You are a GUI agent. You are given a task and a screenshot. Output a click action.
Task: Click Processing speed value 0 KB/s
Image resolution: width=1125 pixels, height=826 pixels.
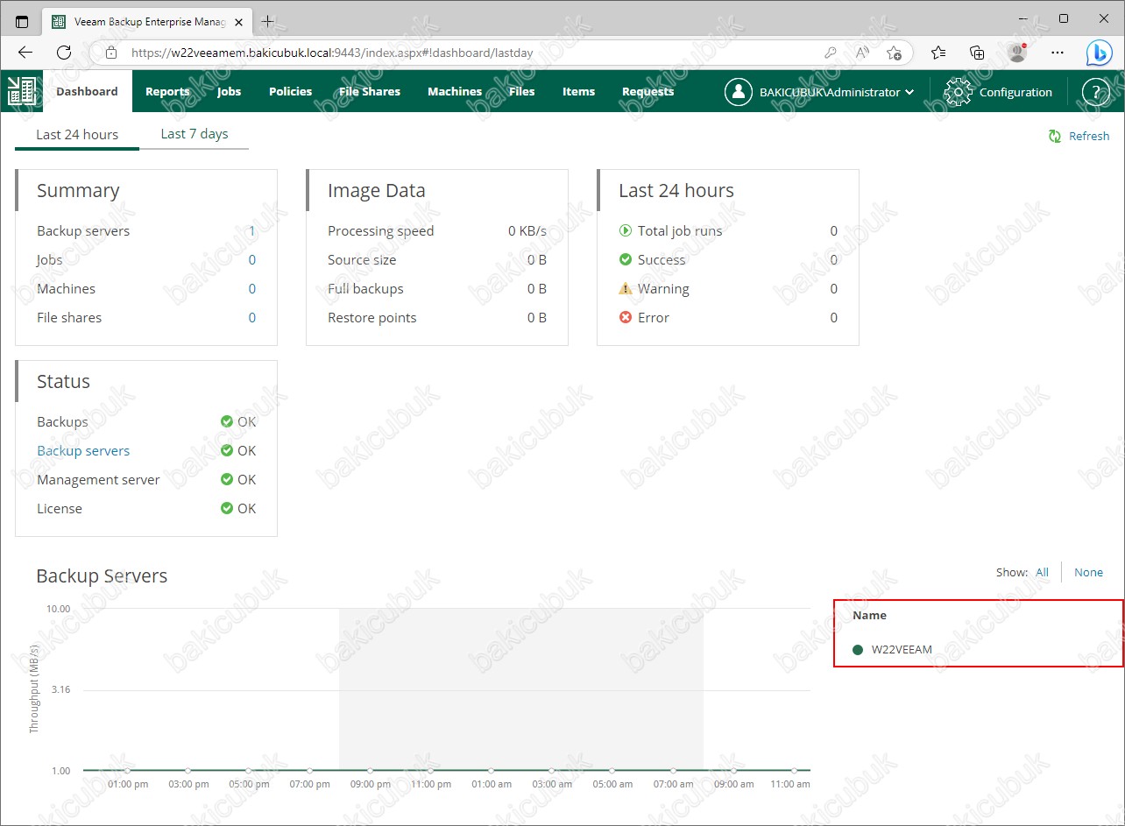(527, 230)
